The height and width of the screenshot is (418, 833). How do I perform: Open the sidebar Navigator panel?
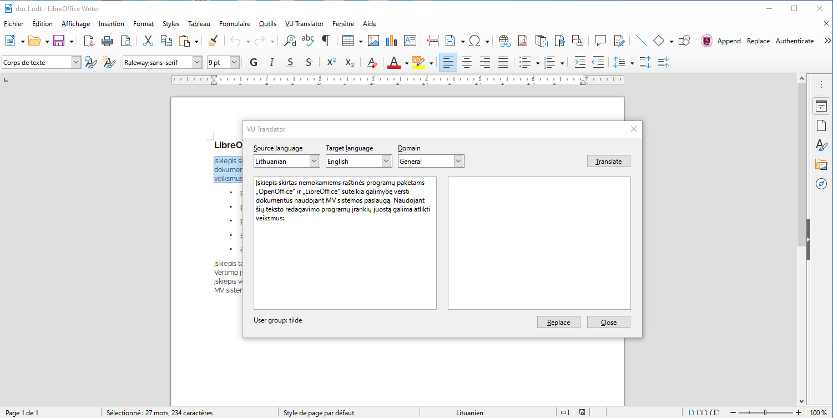tap(821, 183)
